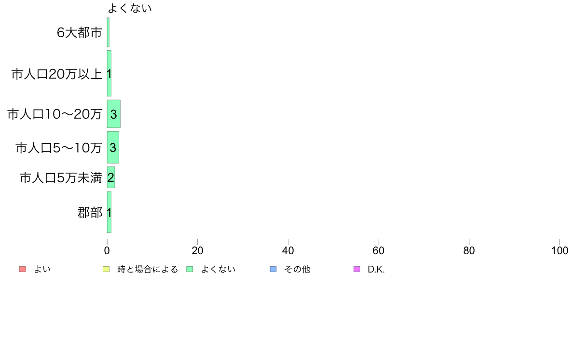This screenshot has width=573, height=355.
Task: Select the 6大都市 bar
Action: pyautogui.click(x=108, y=32)
